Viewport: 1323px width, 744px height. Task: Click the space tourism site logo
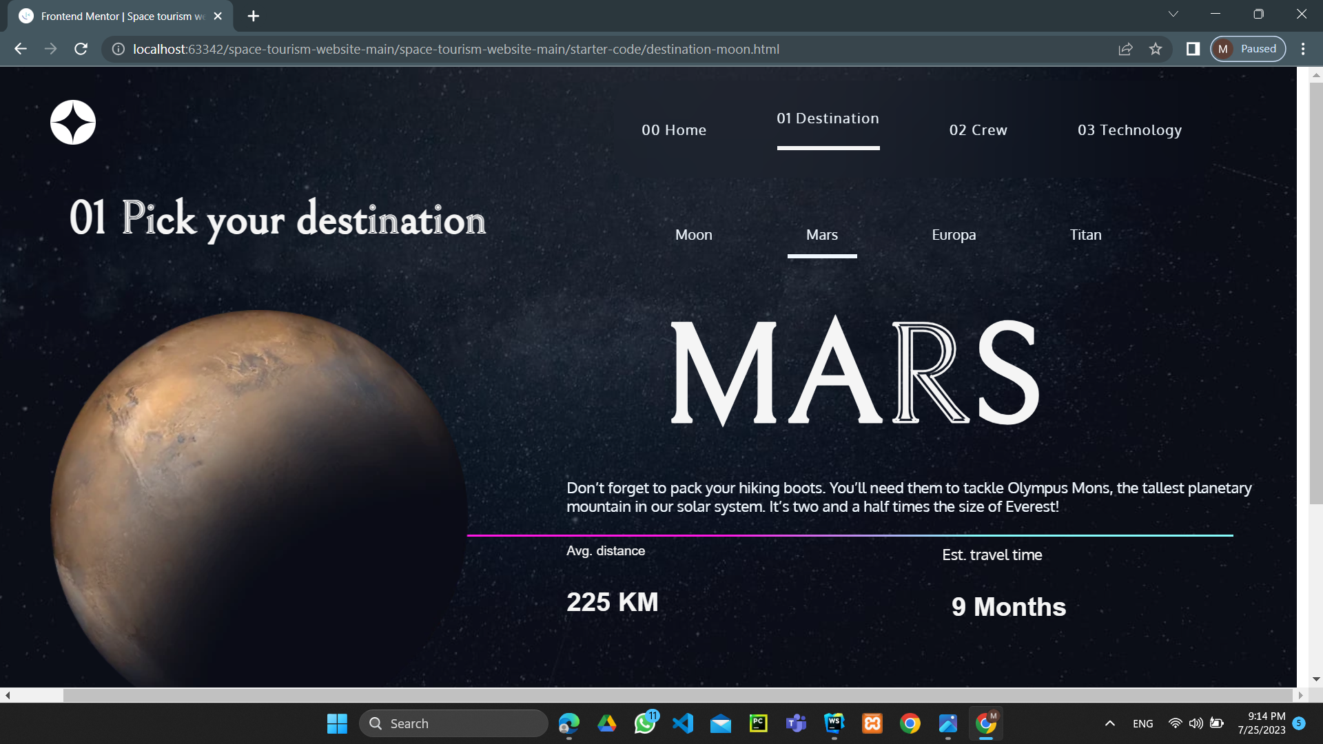pyautogui.click(x=72, y=121)
